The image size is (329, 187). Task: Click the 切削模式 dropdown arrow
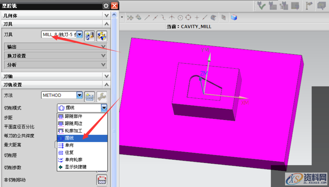[x=104, y=107]
